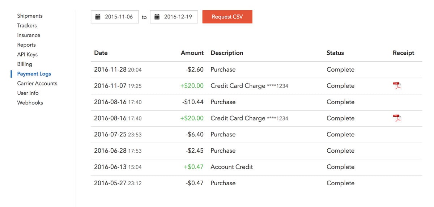The image size is (434, 207).
Task: Click the Date column header
Action: click(101, 53)
